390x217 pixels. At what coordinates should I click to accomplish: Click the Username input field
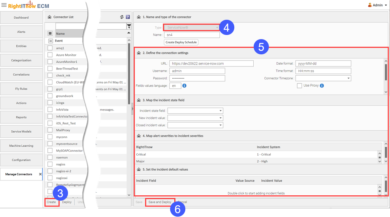point(197,71)
